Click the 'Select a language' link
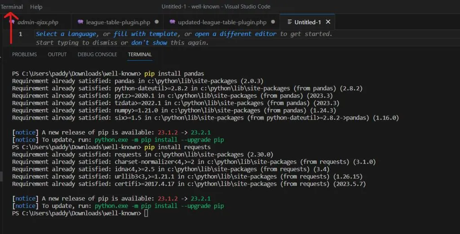This screenshot has height=234, width=460. point(66,34)
